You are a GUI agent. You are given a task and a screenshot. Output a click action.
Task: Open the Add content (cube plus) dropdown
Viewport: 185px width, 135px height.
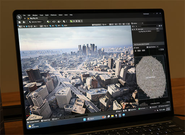pyautogui.click(x=48, y=22)
